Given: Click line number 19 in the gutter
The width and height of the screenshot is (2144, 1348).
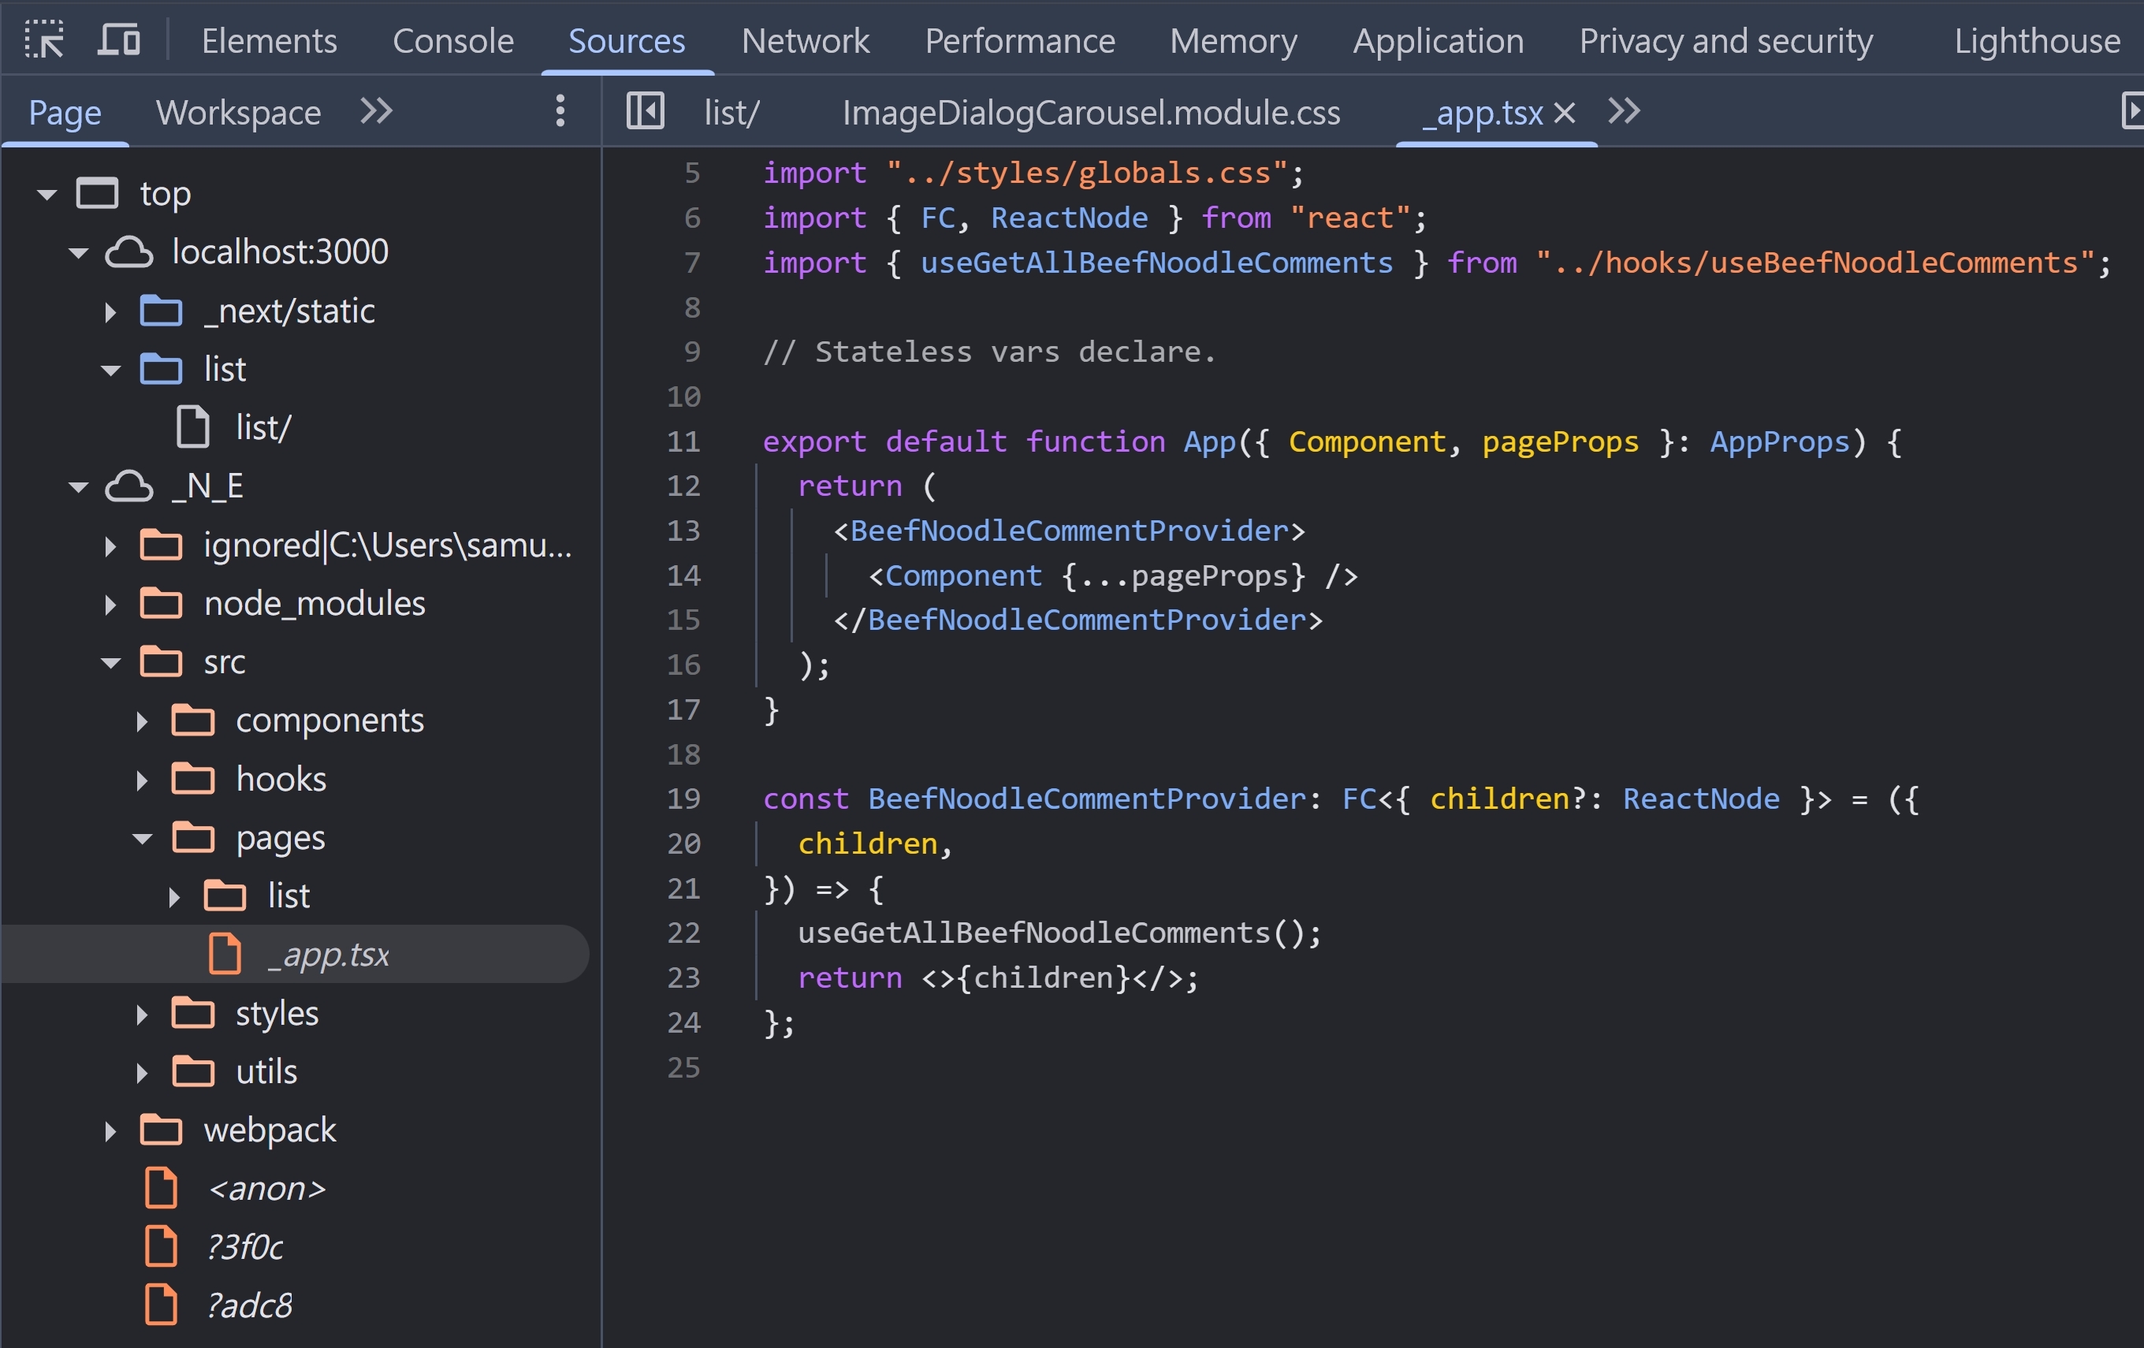Looking at the screenshot, I should coord(683,799).
